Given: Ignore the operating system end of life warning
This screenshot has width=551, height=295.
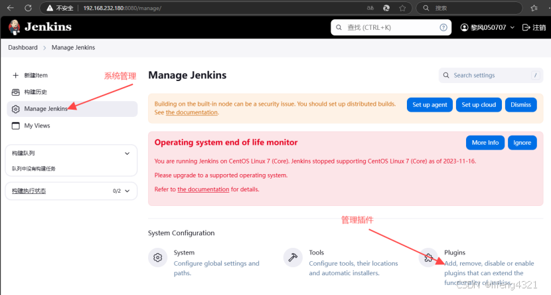Looking at the screenshot, I should tap(522, 143).
